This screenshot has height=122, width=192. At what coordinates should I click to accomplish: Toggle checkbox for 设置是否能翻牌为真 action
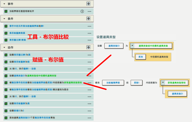coord(6,104)
